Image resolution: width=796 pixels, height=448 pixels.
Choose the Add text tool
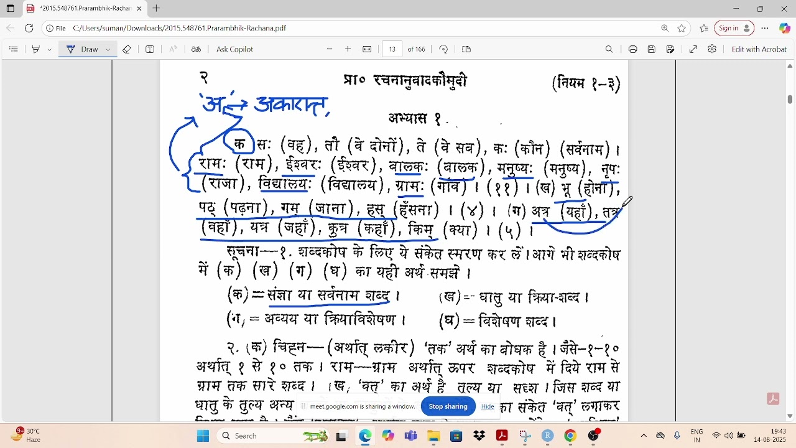coord(150,49)
